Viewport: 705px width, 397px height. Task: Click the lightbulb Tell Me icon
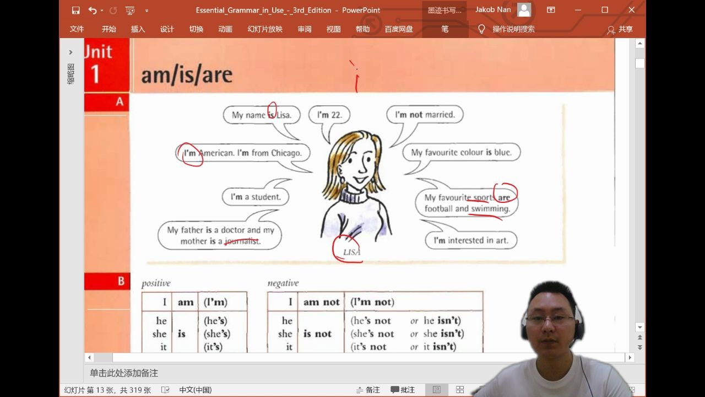click(481, 29)
